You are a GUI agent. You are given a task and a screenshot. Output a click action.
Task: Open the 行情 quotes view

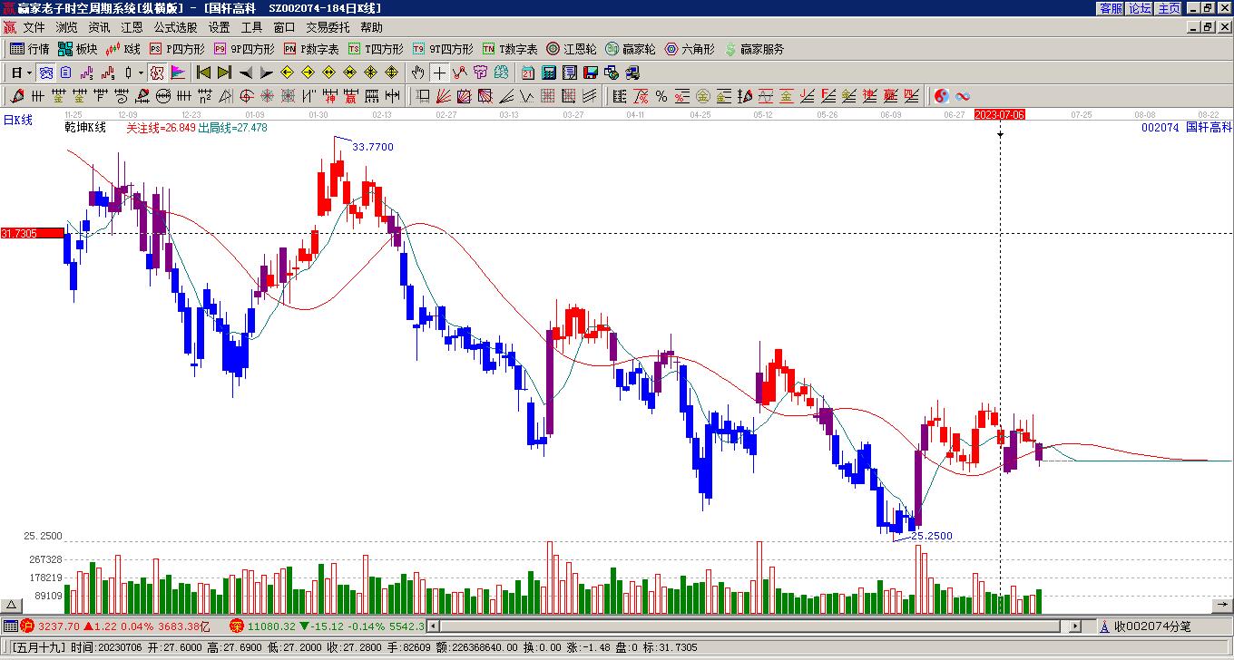pyautogui.click(x=29, y=49)
